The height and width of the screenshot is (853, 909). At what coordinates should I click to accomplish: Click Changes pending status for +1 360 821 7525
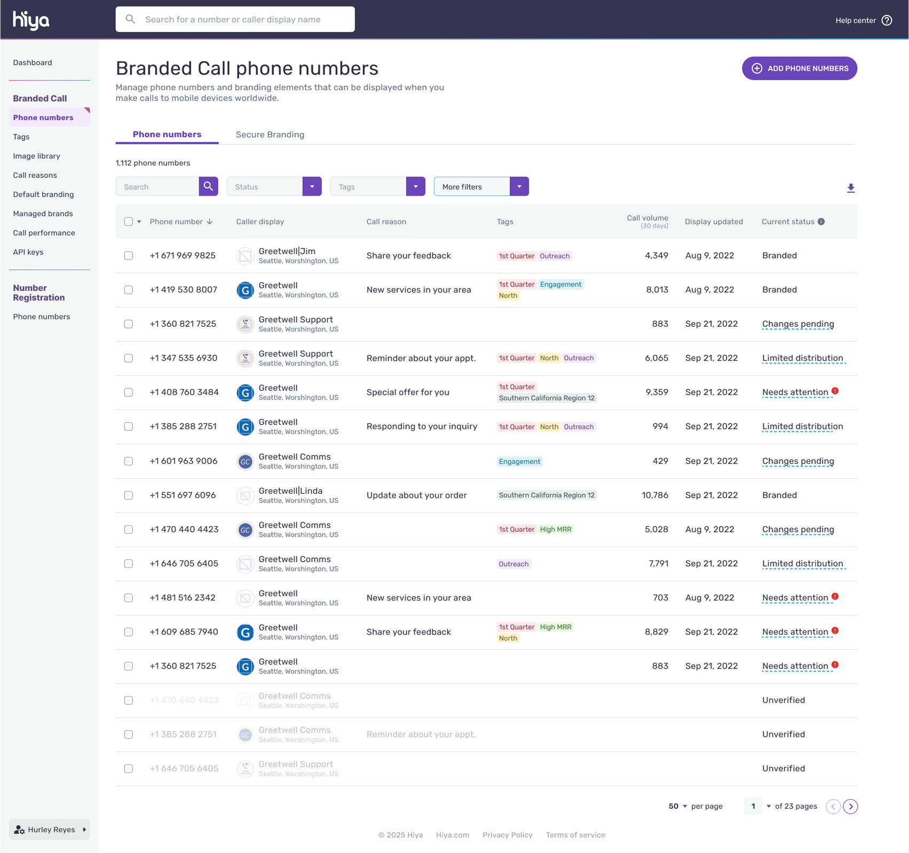tap(798, 324)
